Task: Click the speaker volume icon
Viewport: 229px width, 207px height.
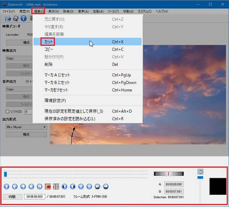Action: coord(200,171)
